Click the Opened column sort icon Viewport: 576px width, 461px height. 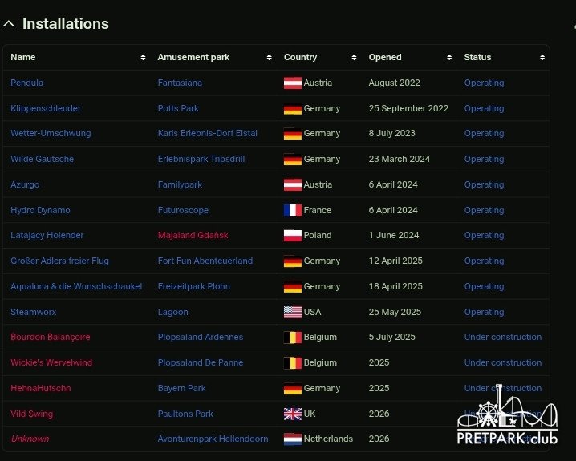pos(448,58)
